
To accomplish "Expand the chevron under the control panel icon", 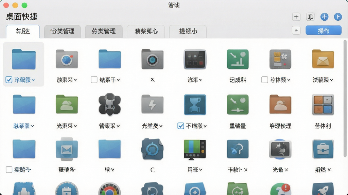I will pyautogui.click(x=201, y=80).
